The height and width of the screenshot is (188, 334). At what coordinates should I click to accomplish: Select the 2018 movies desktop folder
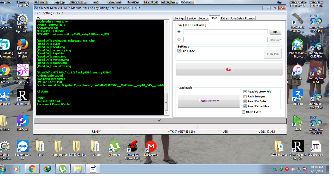tap(279, 148)
